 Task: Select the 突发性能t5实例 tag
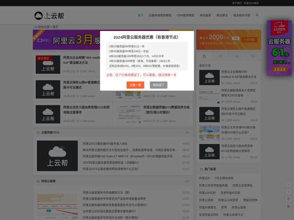[x=230, y=193]
